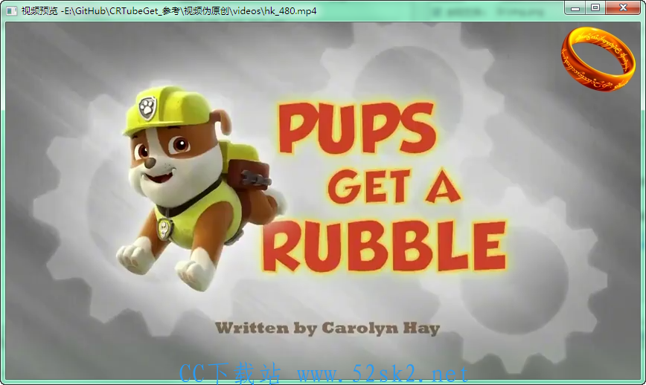Click the GET A title text
646x385 pixels.
pos(394,187)
